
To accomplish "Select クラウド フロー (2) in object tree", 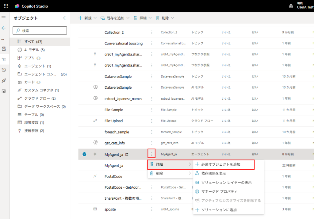I will coord(40,98).
